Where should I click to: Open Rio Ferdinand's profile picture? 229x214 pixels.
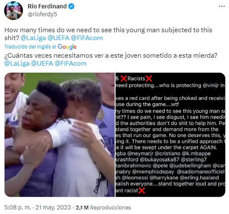point(13,10)
